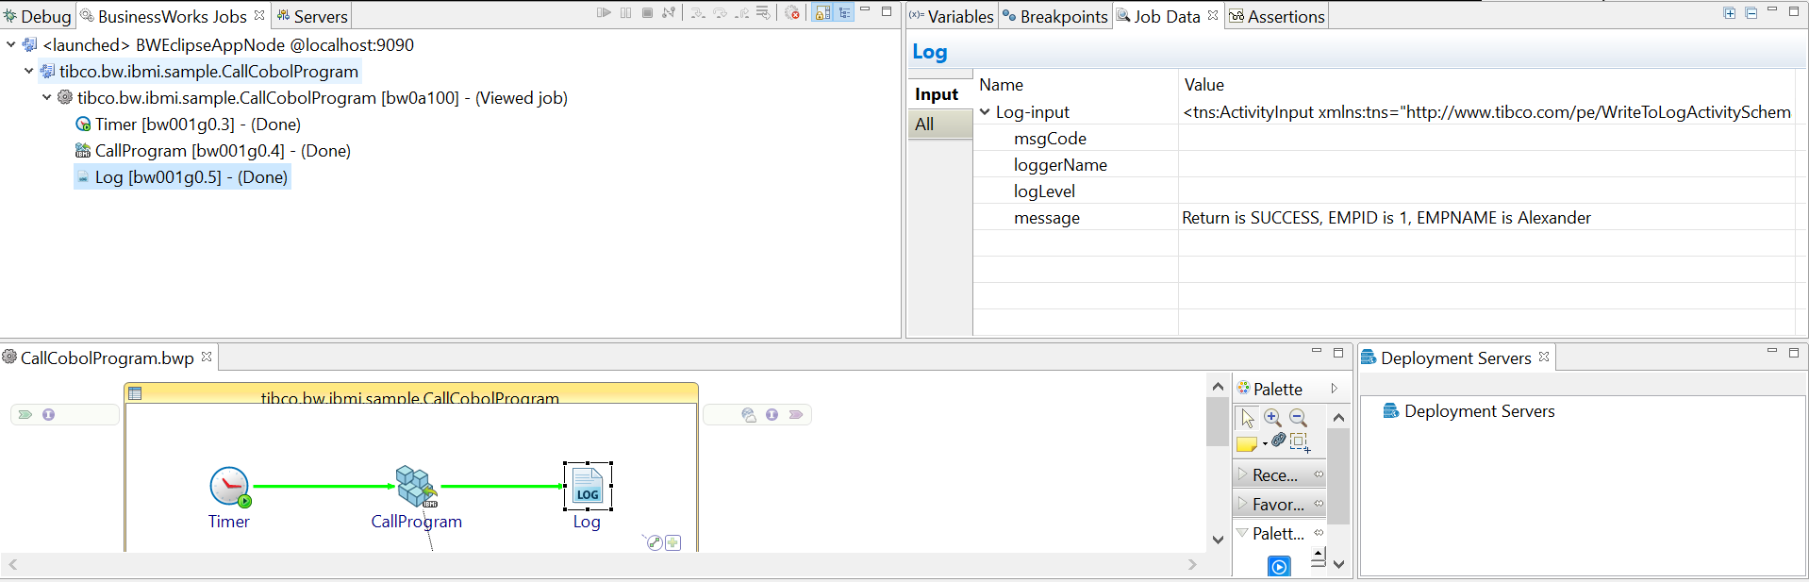Click the Drop to Frame icon

(x=763, y=13)
